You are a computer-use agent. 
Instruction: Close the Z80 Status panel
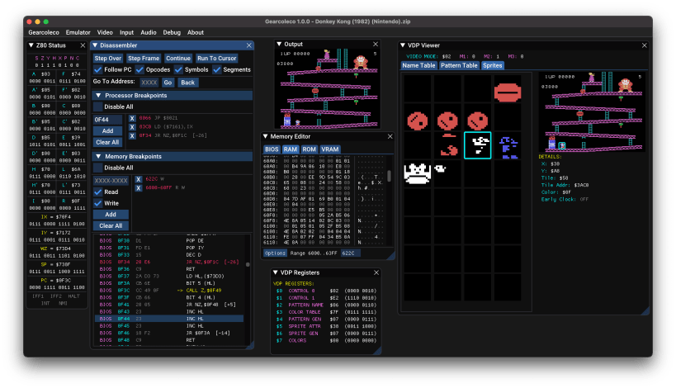point(83,45)
